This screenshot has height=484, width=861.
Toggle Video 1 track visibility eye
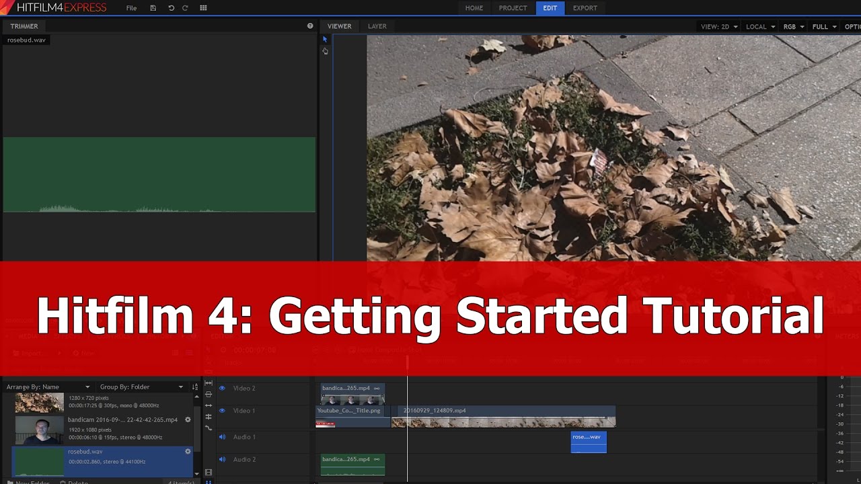coord(222,411)
